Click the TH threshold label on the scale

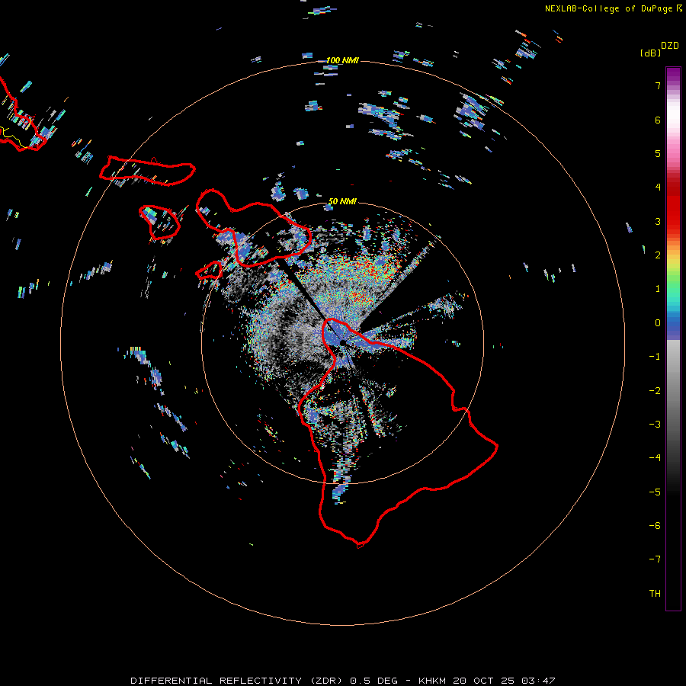[x=655, y=594]
